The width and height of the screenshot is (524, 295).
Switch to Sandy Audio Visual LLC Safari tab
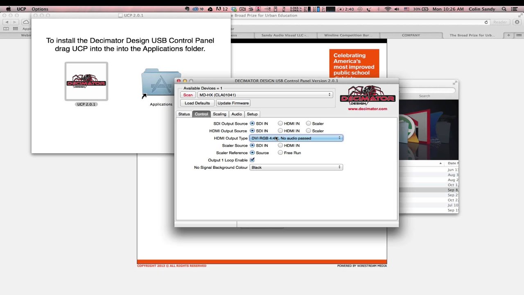[285, 35]
